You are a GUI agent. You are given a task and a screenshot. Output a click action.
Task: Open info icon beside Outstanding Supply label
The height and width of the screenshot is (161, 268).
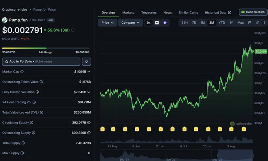tap(33, 133)
